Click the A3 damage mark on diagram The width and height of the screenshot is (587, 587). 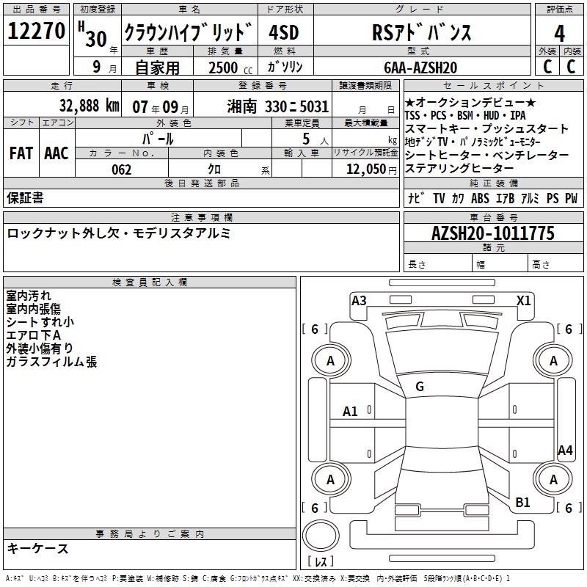click(359, 301)
